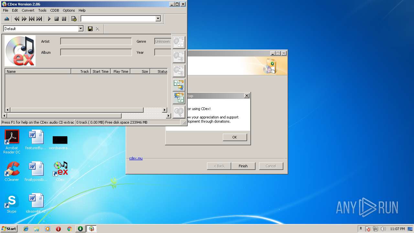The width and height of the screenshot is (414, 233).
Task: Open the CDex settings configuration icon
Action: [x=74, y=19]
